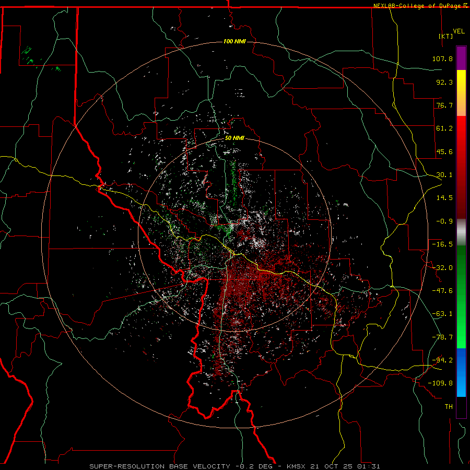Click the 92.3 velocity scale value
This screenshot has width=470, height=470.
pos(444,82)
